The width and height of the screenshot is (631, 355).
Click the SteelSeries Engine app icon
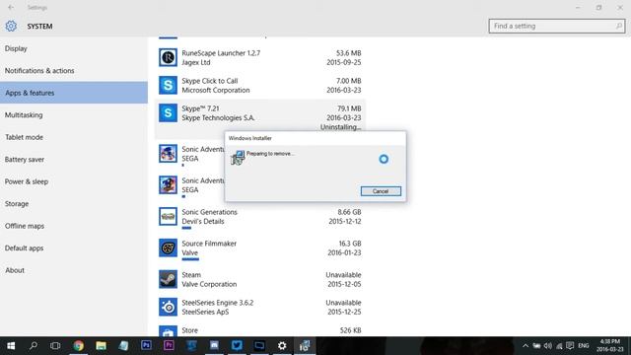(x=168, y=307)
